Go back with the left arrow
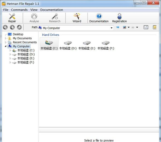Image resolution: width=161 pixels, height=142 pixels. point(5,27)
